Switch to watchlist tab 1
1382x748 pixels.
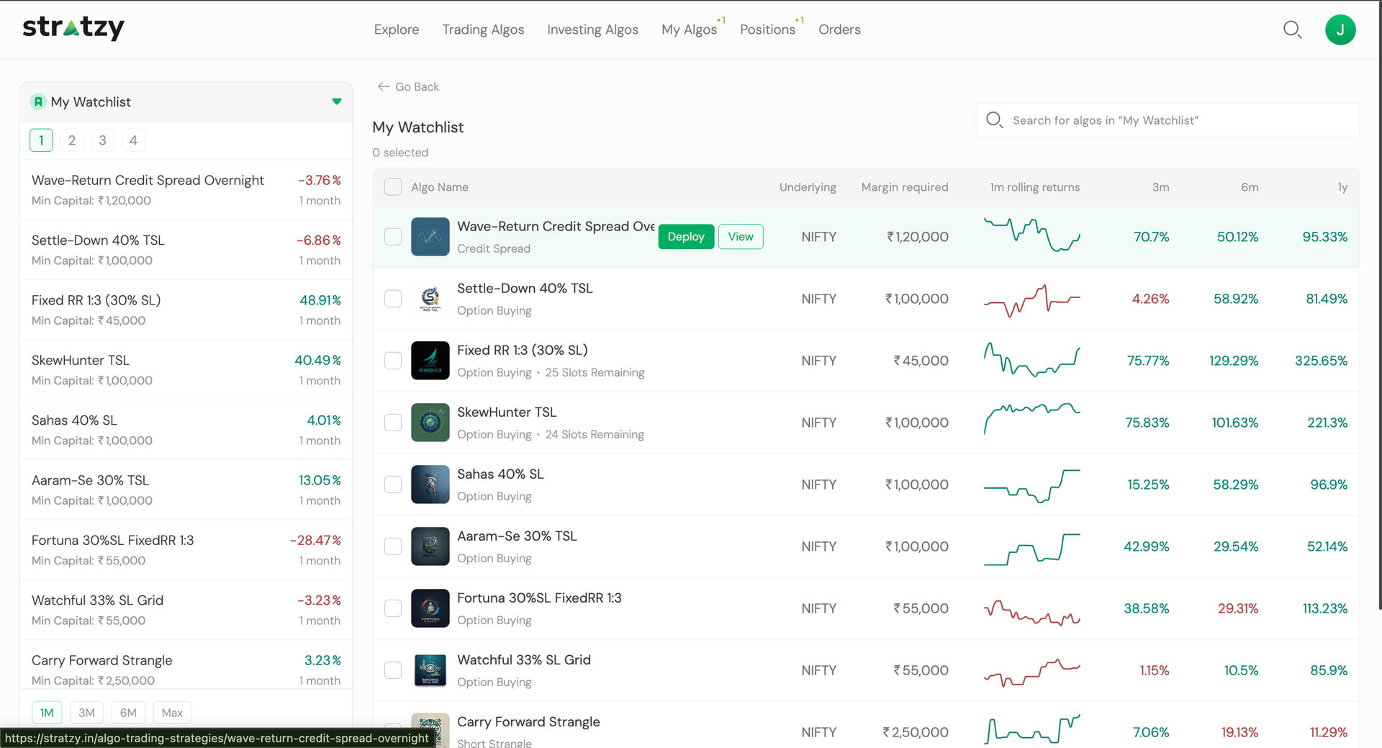point(41,140)
